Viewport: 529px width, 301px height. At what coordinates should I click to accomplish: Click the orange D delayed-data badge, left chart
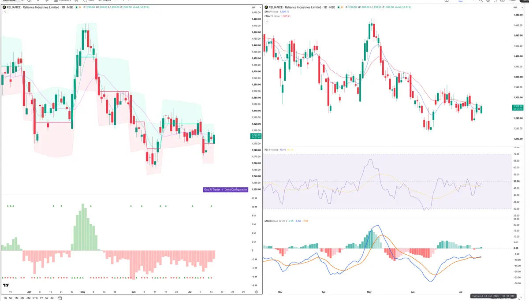(x=80, y=7)
